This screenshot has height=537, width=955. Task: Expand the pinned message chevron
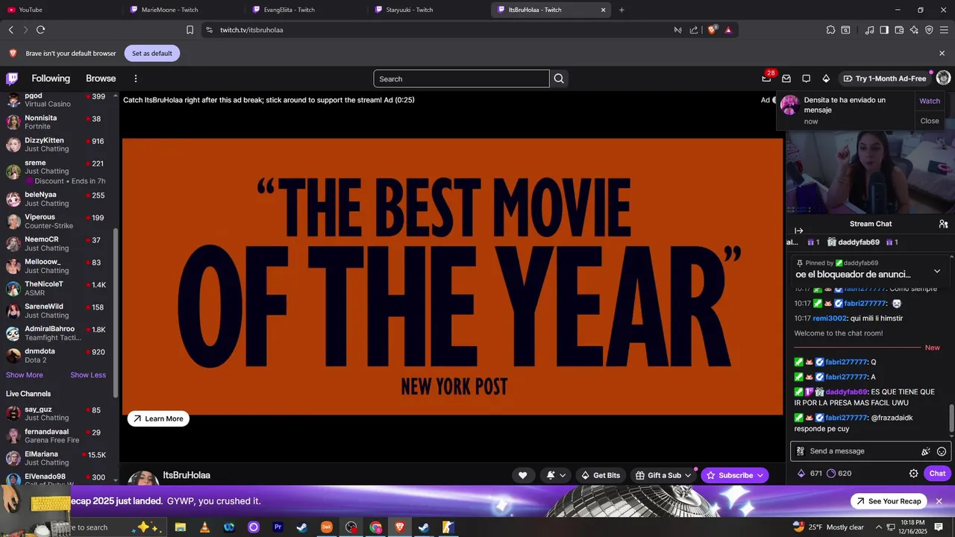click(x=937, y=271)
